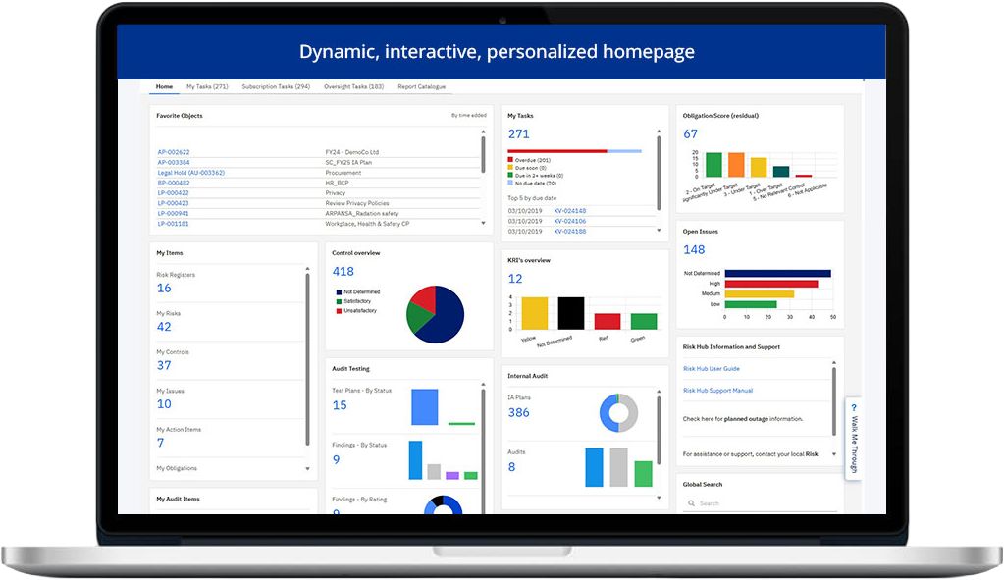
Task: Open the Subscription Tasks (294) tab
Action: coord(276,86)
